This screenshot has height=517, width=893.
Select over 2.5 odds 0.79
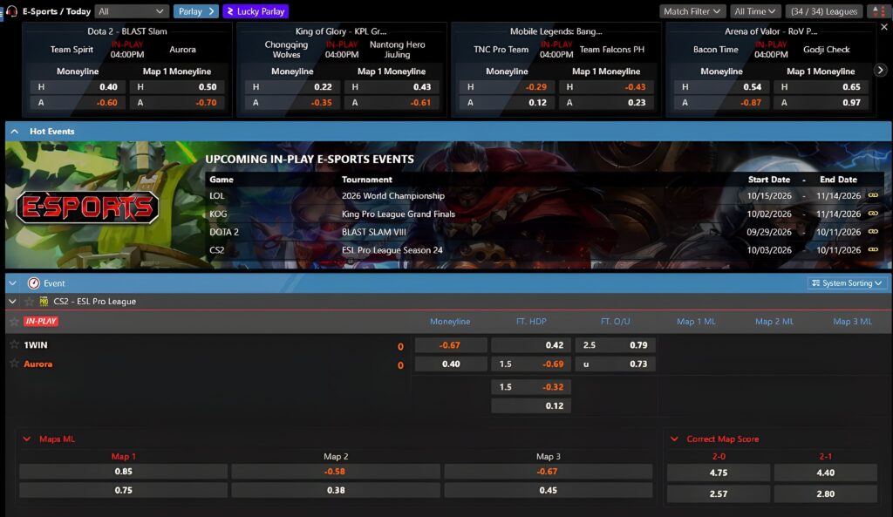point(615,345)
